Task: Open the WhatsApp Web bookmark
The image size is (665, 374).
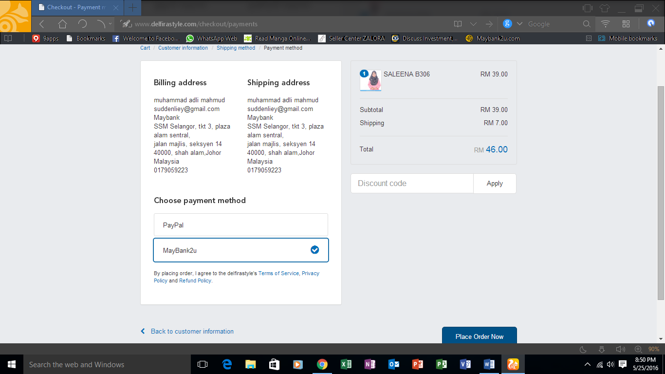Action: [x=212, y=38]
